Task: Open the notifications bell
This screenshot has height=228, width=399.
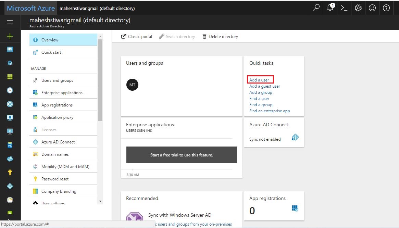Action: 330,8
